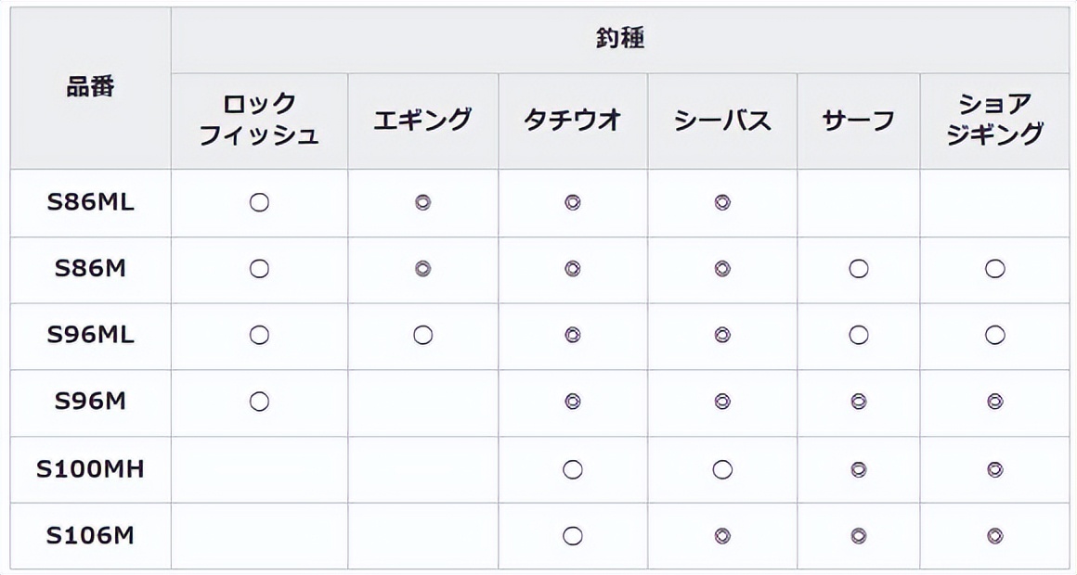Screen dimensions: 1077x575
Task: Select the S100MH model row label
Action: click(90, 469)
